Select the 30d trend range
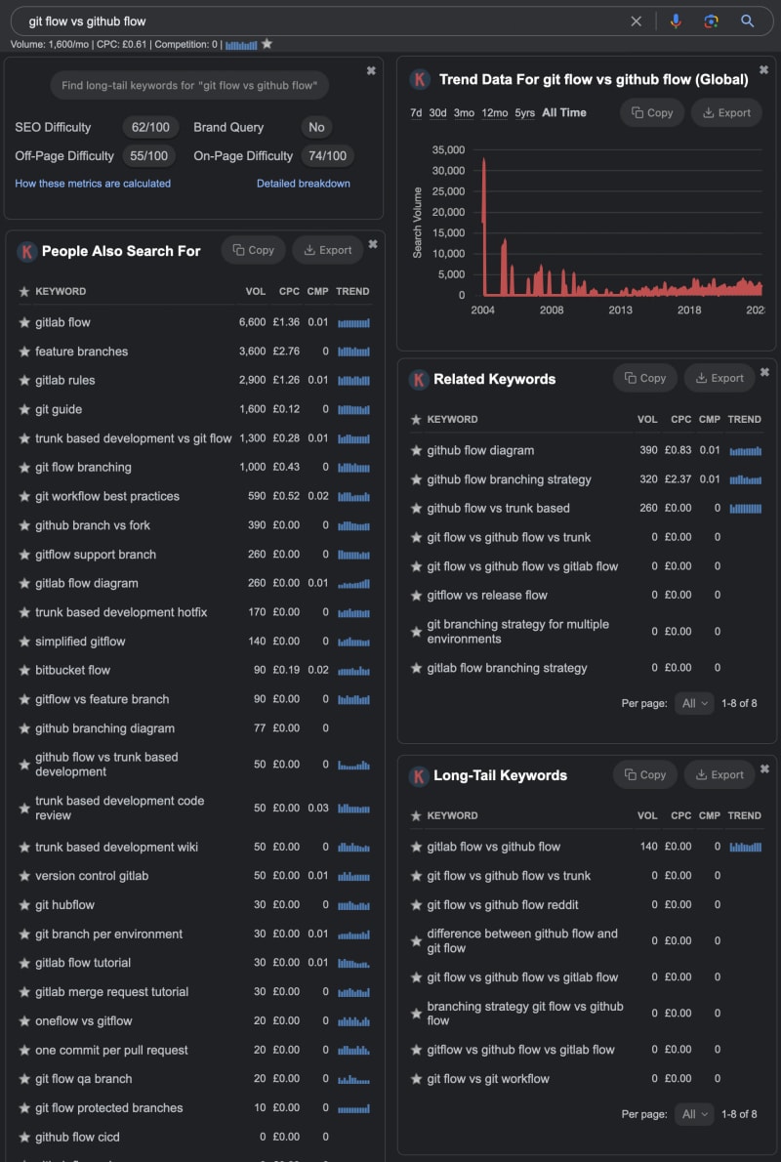The height and width of the screenshot is (1162, 781). pos(438,112)
